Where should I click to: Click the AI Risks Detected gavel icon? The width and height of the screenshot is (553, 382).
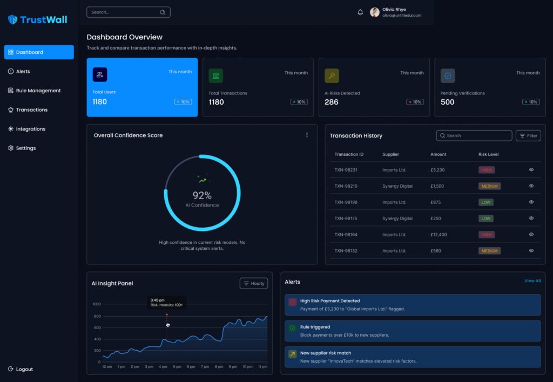(x=332, y=76)
